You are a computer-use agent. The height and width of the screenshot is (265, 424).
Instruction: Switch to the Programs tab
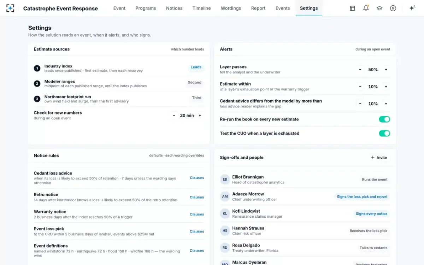[x=146, y=8]
